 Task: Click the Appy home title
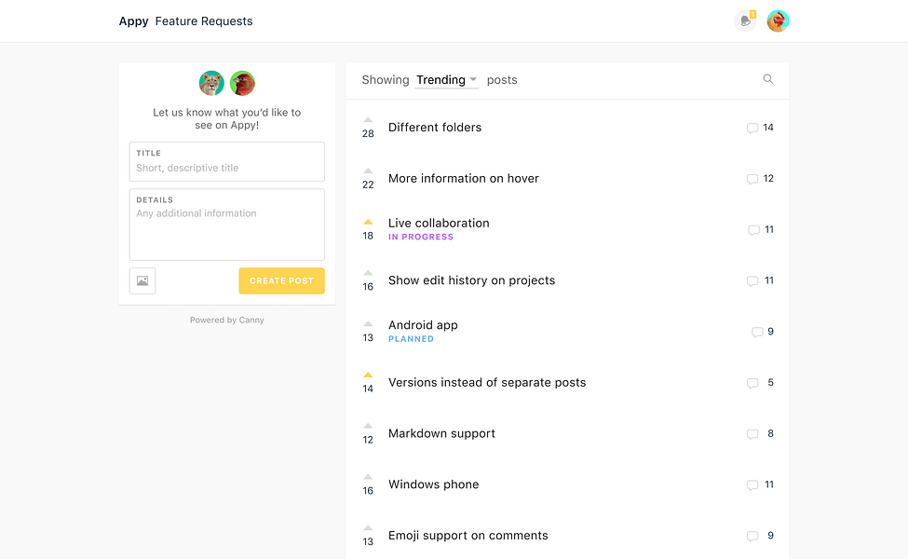tap(133, 21)
